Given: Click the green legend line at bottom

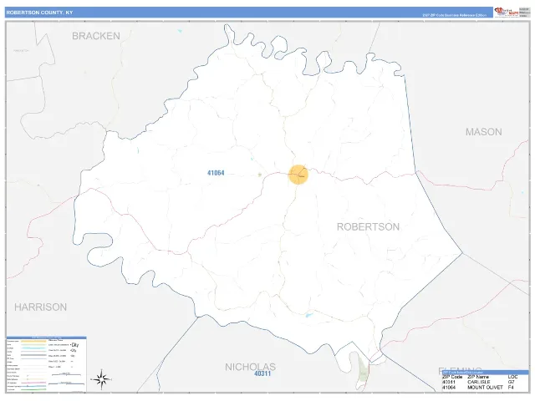Looking at the screenshot, I should pos(33,389).
